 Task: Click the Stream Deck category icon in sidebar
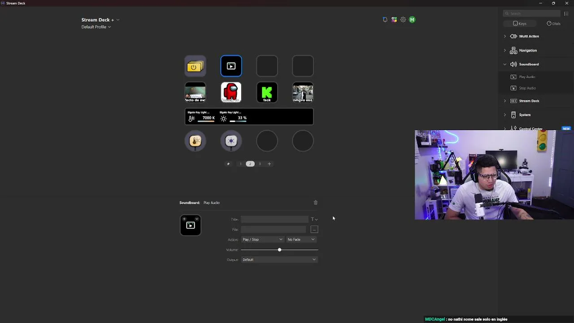tap(513, 101)
